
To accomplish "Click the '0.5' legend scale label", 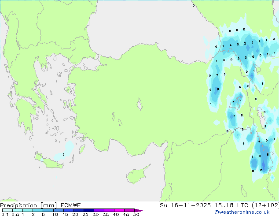I will [15, 214].
